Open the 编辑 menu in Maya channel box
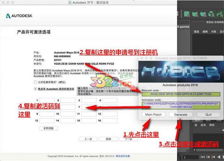The width and height of the screenshot is (224, 161). tap(205, 32)
